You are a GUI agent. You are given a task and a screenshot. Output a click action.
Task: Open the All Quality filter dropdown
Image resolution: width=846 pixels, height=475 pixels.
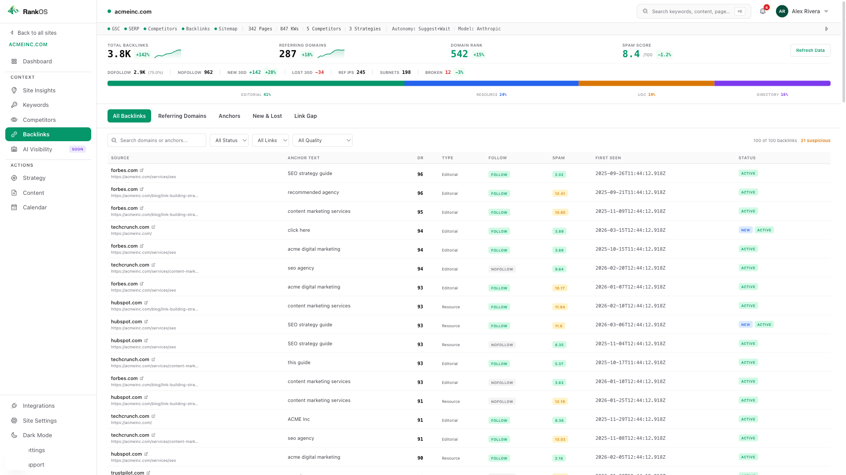pyautogui.click(x=322, y=140)
